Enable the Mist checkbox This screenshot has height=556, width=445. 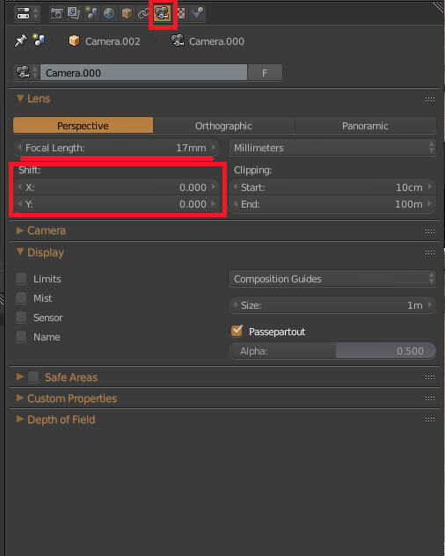(x=21, y=298)
